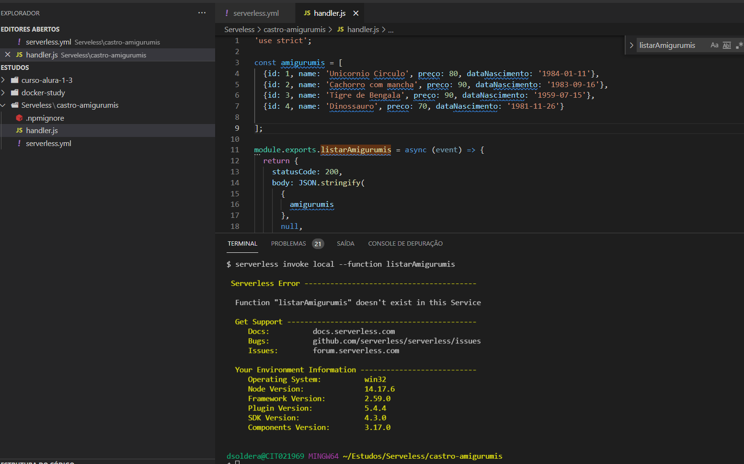Click JS icon in breadcrumb path
The width and height of the screenshot is (744, 464).
pos(340,30)
